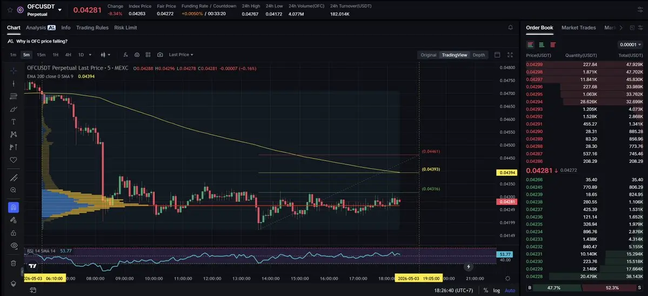Toggle stay in drawing mode icon

tap(13, 220)
